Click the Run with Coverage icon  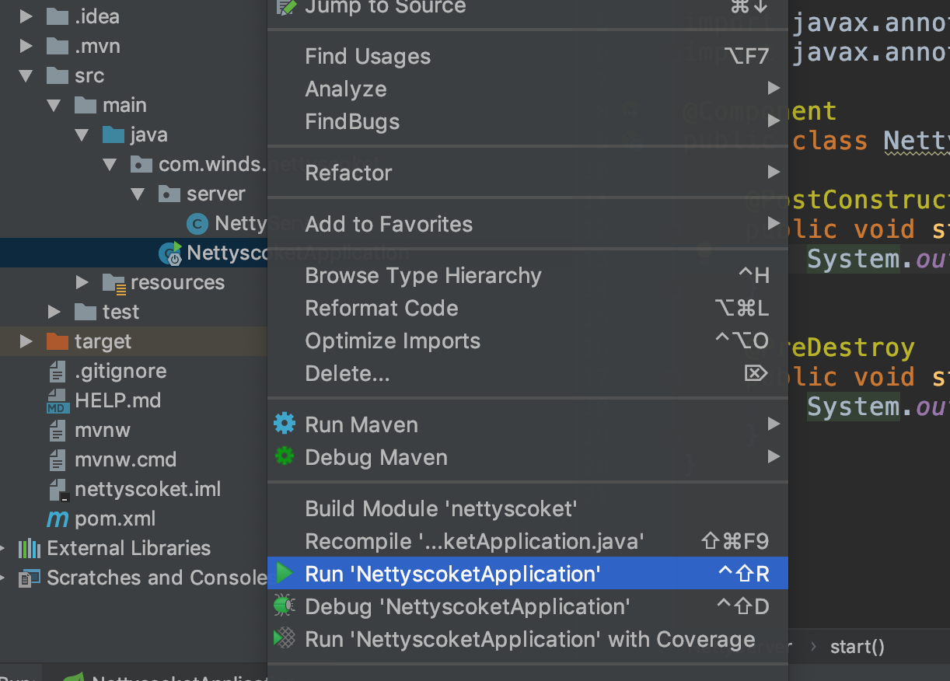(x=285, y=639)
